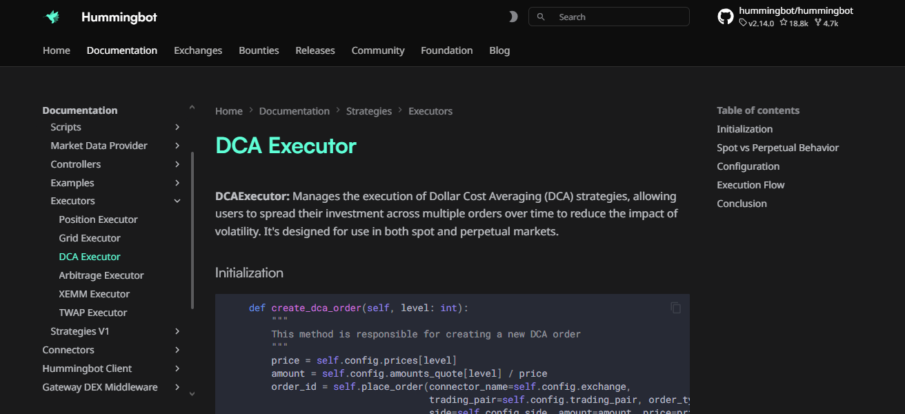Open Hummingbot Client in sidebar

pos(87,368)
